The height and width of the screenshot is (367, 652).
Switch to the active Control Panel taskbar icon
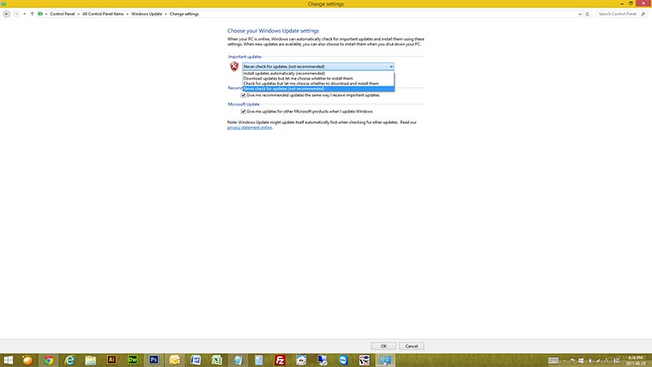[385, 360]
